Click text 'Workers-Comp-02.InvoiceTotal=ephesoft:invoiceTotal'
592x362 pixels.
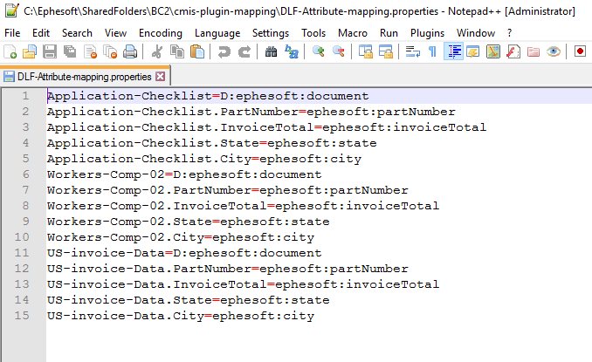tap(243, 206)
